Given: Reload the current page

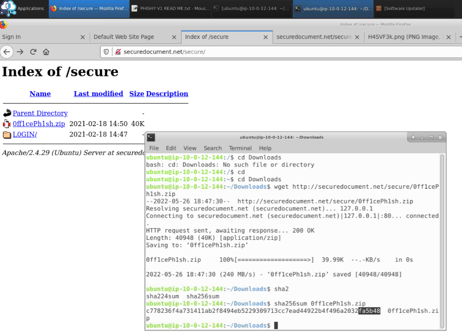Looking at the screenshot, I should tap(33, 52).
